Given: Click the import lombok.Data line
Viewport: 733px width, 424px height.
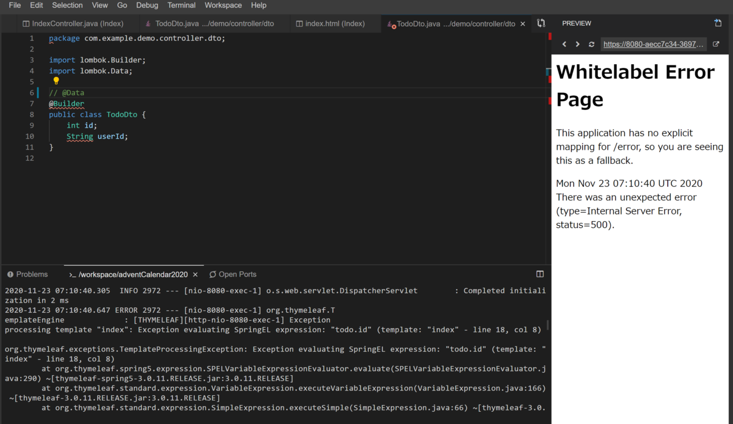Looking at the screenshot, I should click(x=90, y=71).
